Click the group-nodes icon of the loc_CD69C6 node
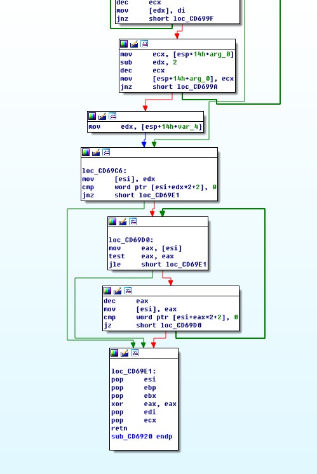 pyautogui.click(x=106, y=152)
